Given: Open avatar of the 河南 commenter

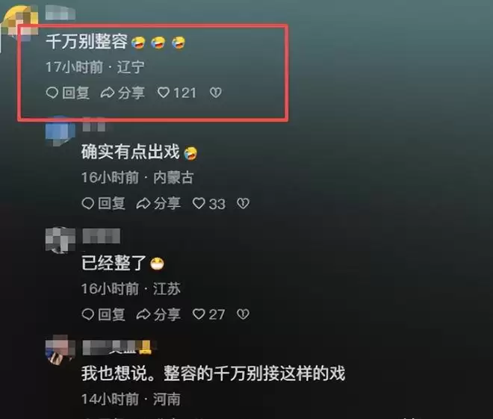Looking at the screenshot, I should tap(61, 350).
